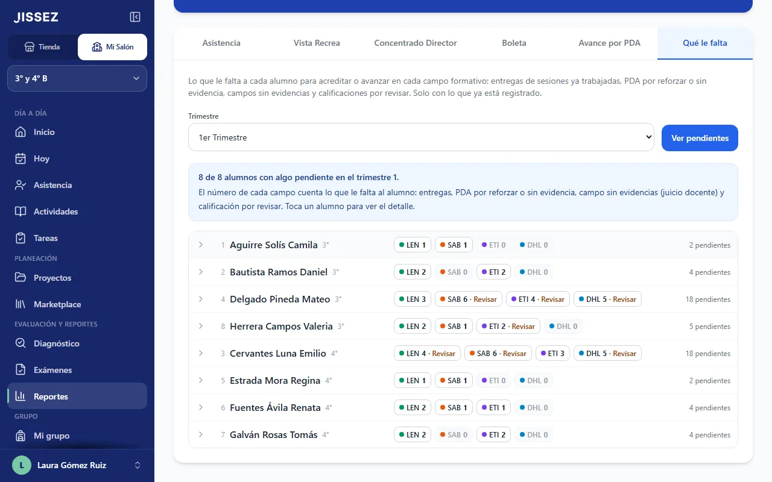Click the ETI 1 badge for Fuentes Ávila Renata
772x482 pixels.
(x=493, y=407)
